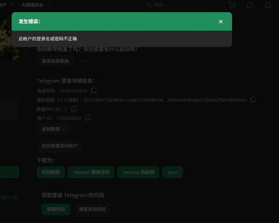Expand the 大规模洪水 dropdown menu
Viewport: 279px width, 223px height.
36,5
